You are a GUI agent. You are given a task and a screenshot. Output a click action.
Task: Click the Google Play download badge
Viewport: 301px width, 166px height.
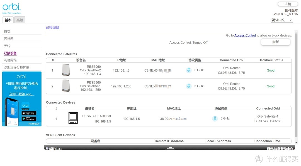[29, 119]
